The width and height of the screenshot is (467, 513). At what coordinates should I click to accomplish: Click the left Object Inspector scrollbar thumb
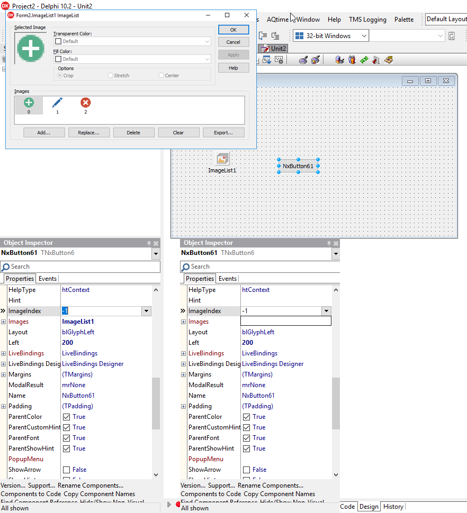point(156,404)
